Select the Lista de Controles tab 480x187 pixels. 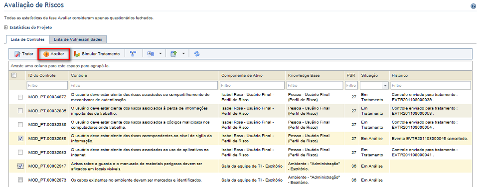27,39
